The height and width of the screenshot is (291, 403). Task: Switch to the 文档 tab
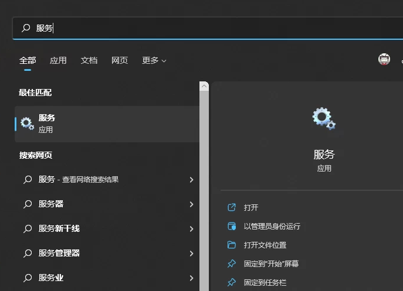click(89, 60)
